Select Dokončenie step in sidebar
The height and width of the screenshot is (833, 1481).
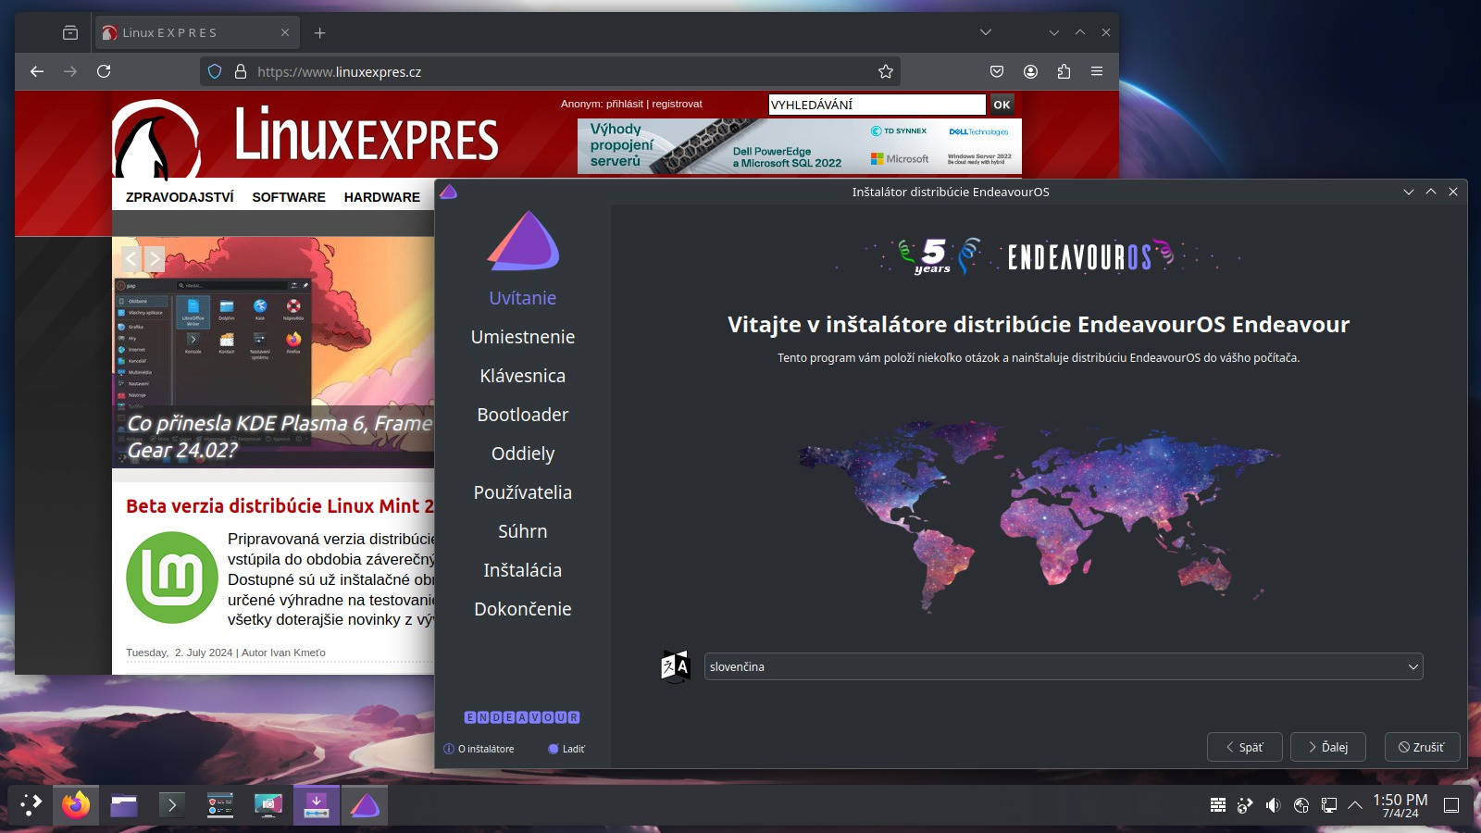click(523, 609)
